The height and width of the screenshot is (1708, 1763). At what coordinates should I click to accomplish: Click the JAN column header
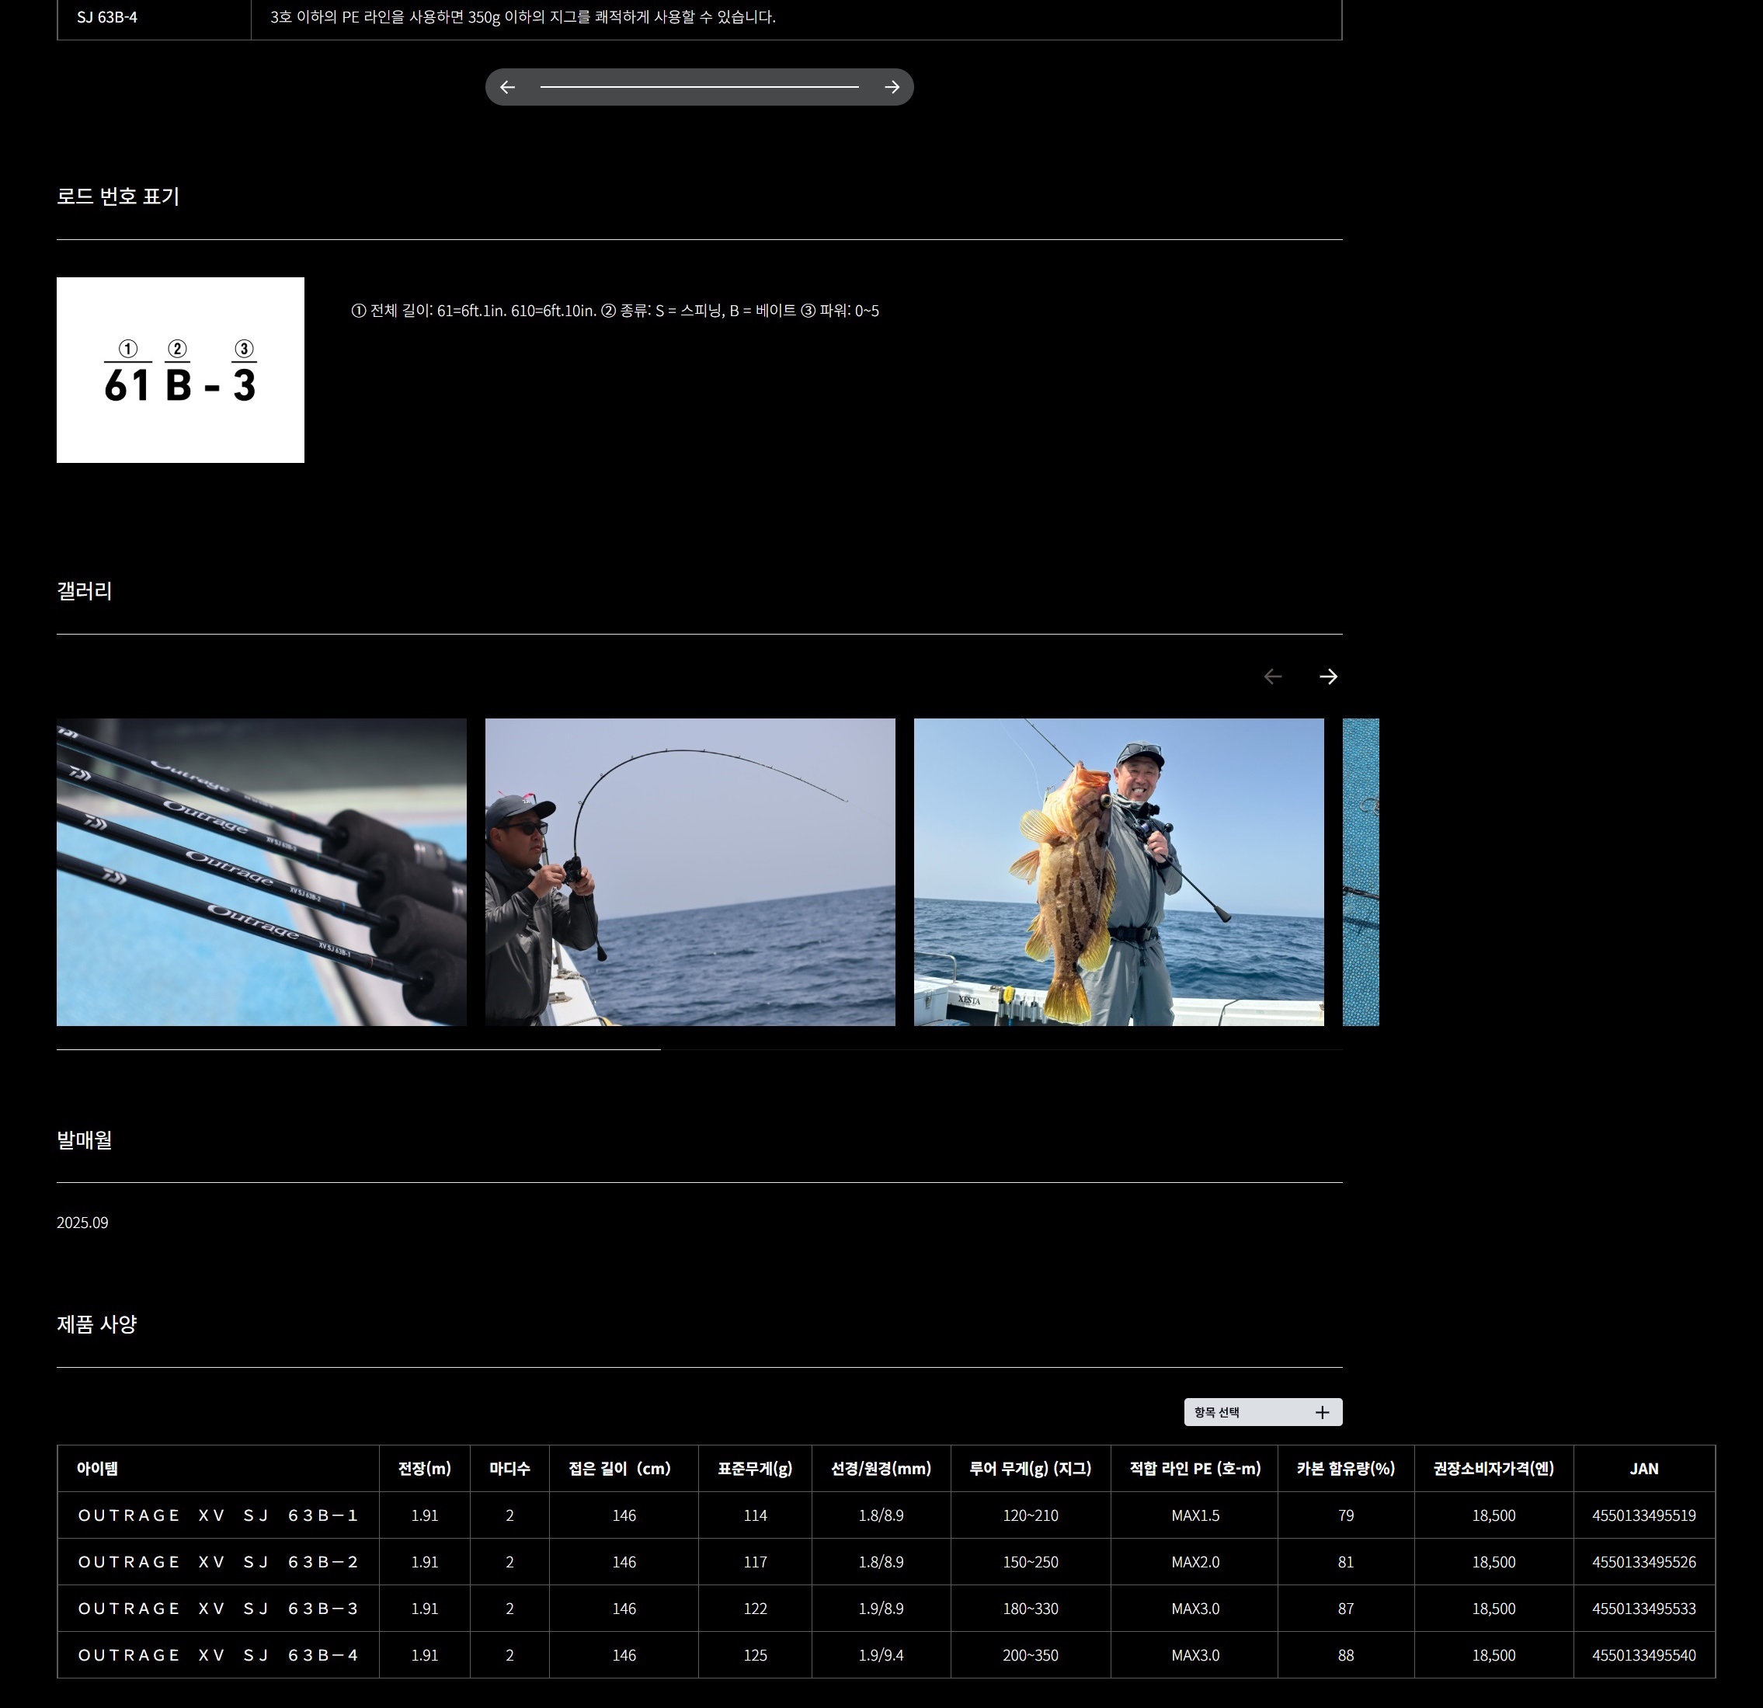1643,1469
